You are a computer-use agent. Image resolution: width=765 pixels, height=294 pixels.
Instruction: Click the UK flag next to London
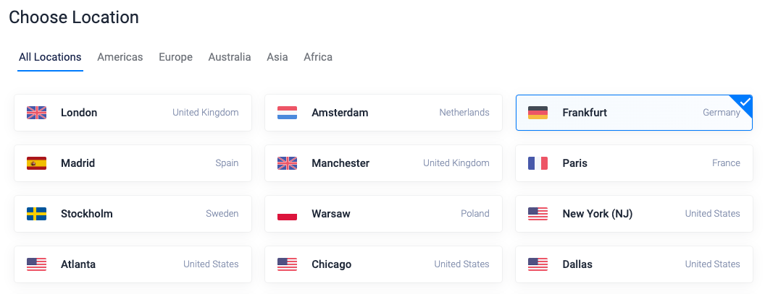click(36, 113)
